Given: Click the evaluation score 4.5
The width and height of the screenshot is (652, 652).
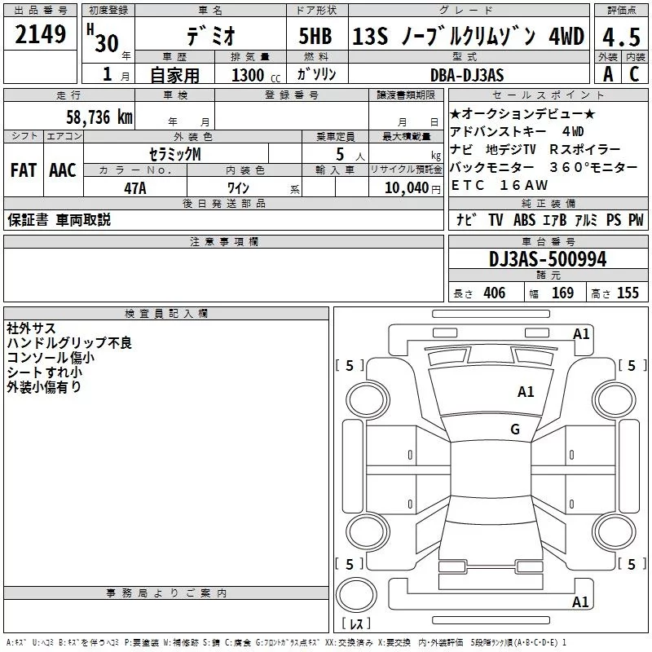Looking at the screenshot, I should pos(621,37).
